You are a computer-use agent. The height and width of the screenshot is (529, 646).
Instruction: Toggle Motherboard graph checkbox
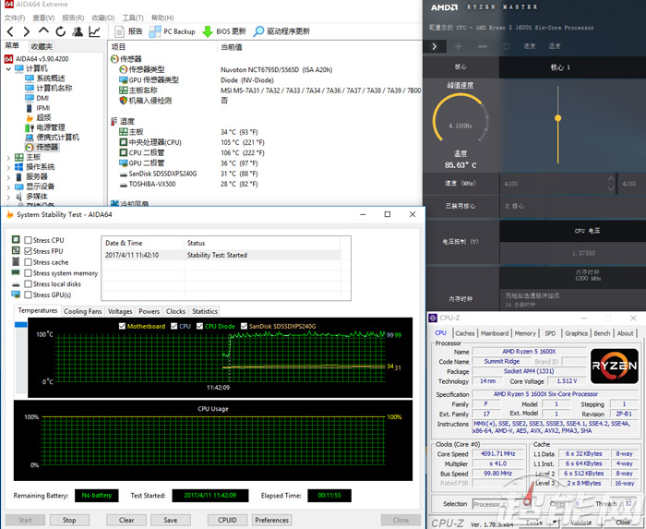pos(122,326)
